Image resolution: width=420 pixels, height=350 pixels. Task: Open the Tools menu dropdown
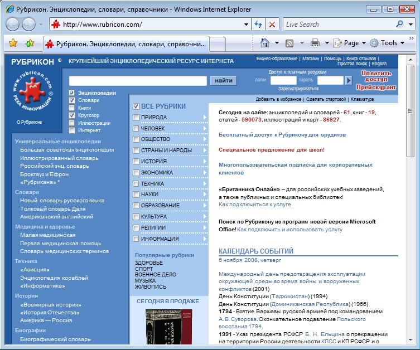pos(387,43)
